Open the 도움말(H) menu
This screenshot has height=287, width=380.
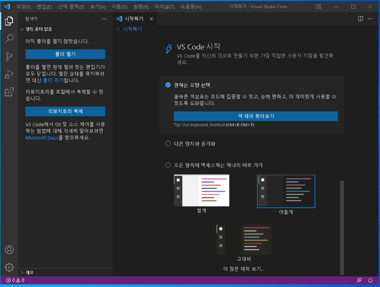coord(191,7)
